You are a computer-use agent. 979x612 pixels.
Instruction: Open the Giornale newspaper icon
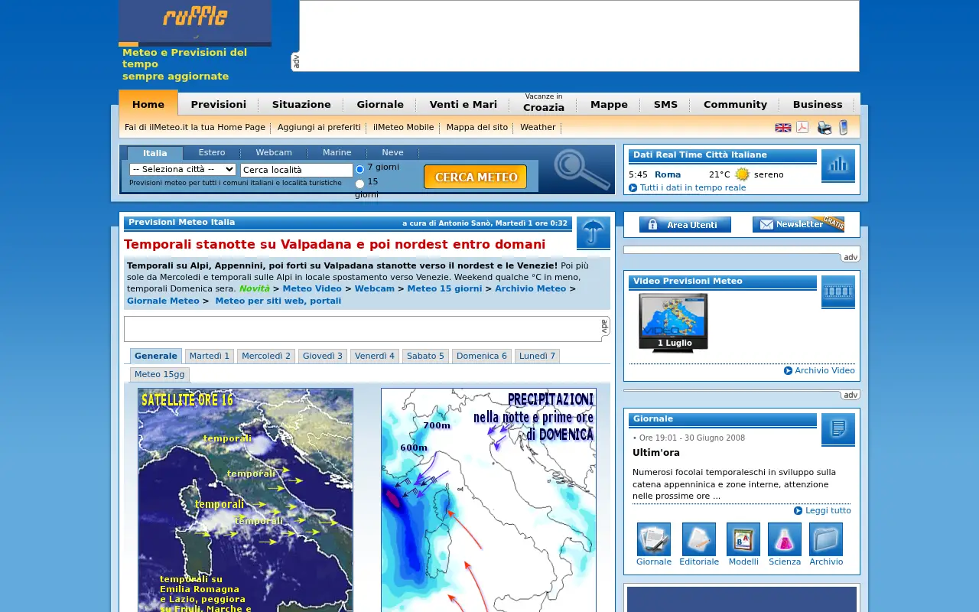coord(654,539)
